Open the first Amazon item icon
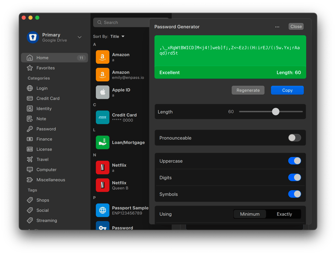The height and width of the screenshot is (255, 336). coord(102,57)
